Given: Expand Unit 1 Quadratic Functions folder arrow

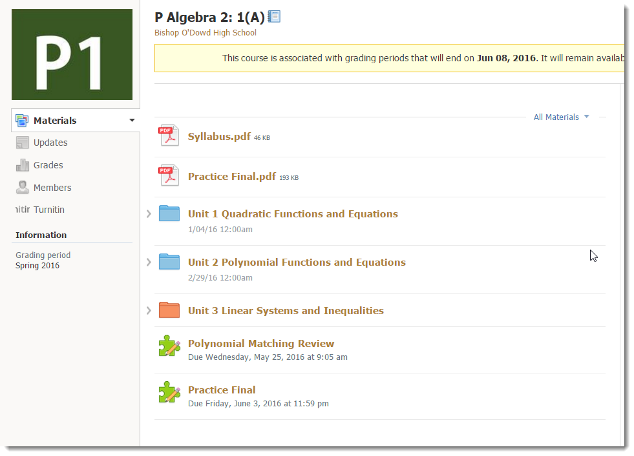Looking at the screenshot, I should (x=149, y=213).
